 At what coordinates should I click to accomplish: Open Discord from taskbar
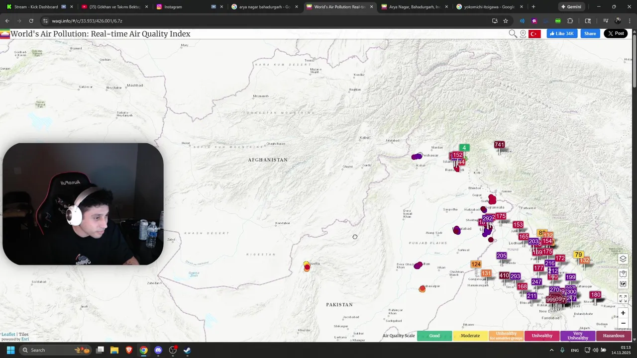pos(158,350)
